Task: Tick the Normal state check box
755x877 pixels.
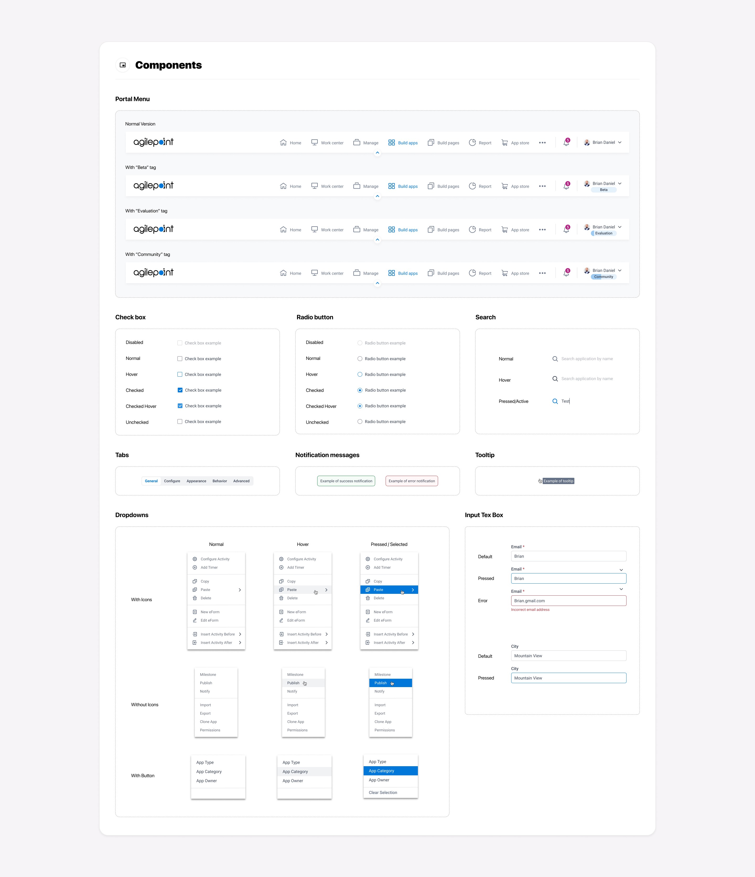Action: tap(180, 359)
